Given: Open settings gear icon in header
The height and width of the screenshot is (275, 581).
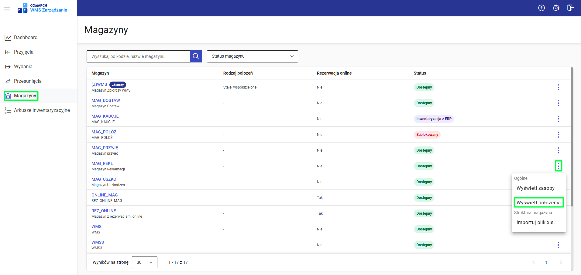Looking at the screenshot, I should (x=556, y=8).
